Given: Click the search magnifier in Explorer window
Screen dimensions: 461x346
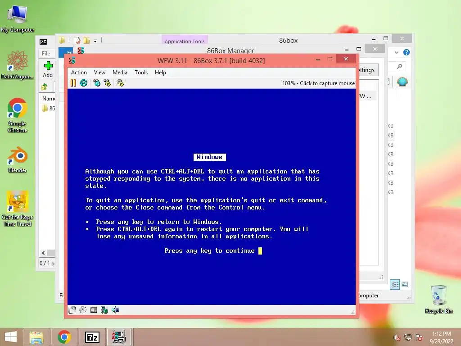Looking at the screenshot, I should (399, 67).
